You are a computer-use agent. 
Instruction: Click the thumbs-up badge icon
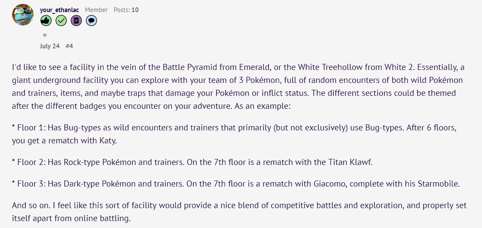pyautogui.click(x=46, y=21)
